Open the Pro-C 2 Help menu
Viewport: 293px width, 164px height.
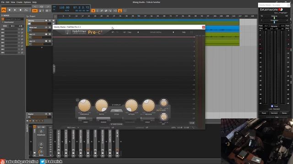pyautogui.click(x=184, y=32)
